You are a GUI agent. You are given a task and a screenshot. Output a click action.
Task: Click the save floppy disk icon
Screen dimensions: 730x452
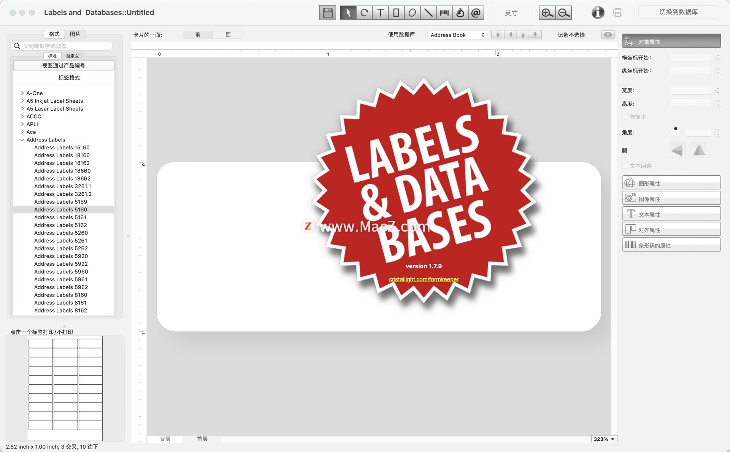pyautogui.click(x=327, y=13)
